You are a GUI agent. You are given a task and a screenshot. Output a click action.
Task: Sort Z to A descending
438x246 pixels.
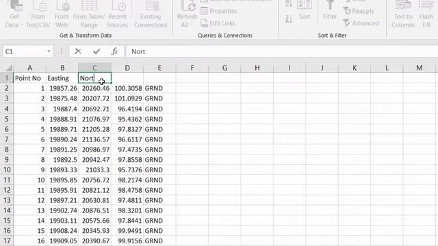289,19
